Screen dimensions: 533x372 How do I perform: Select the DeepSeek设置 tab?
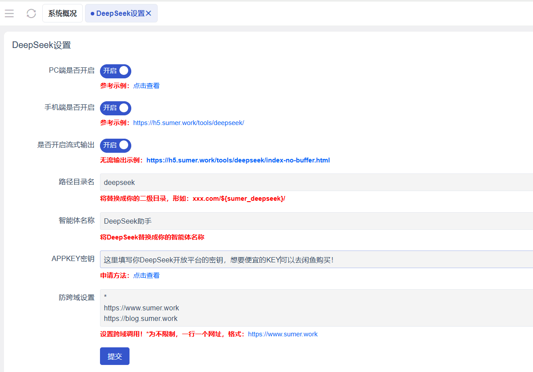pos(121,14)
